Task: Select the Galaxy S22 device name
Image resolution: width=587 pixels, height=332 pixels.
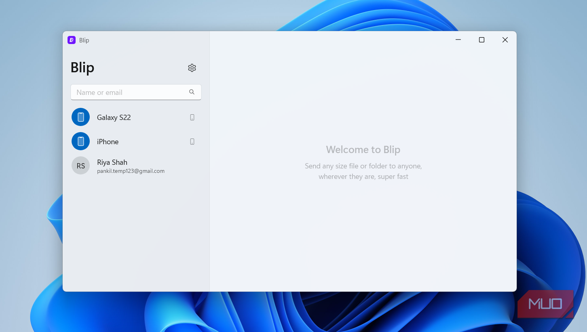Action: click(114, 118)
